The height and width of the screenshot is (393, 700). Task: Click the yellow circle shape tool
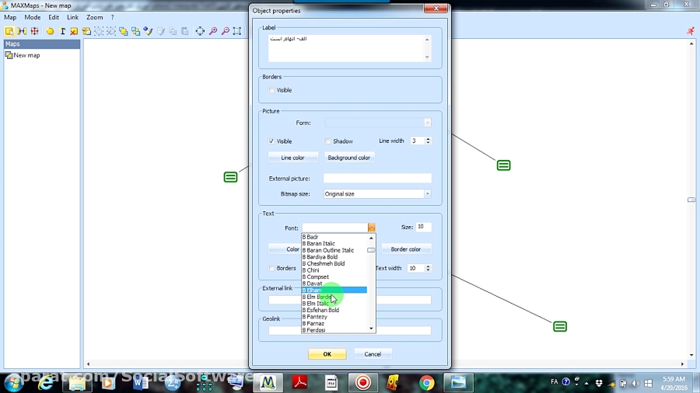[x=50, y=31]
